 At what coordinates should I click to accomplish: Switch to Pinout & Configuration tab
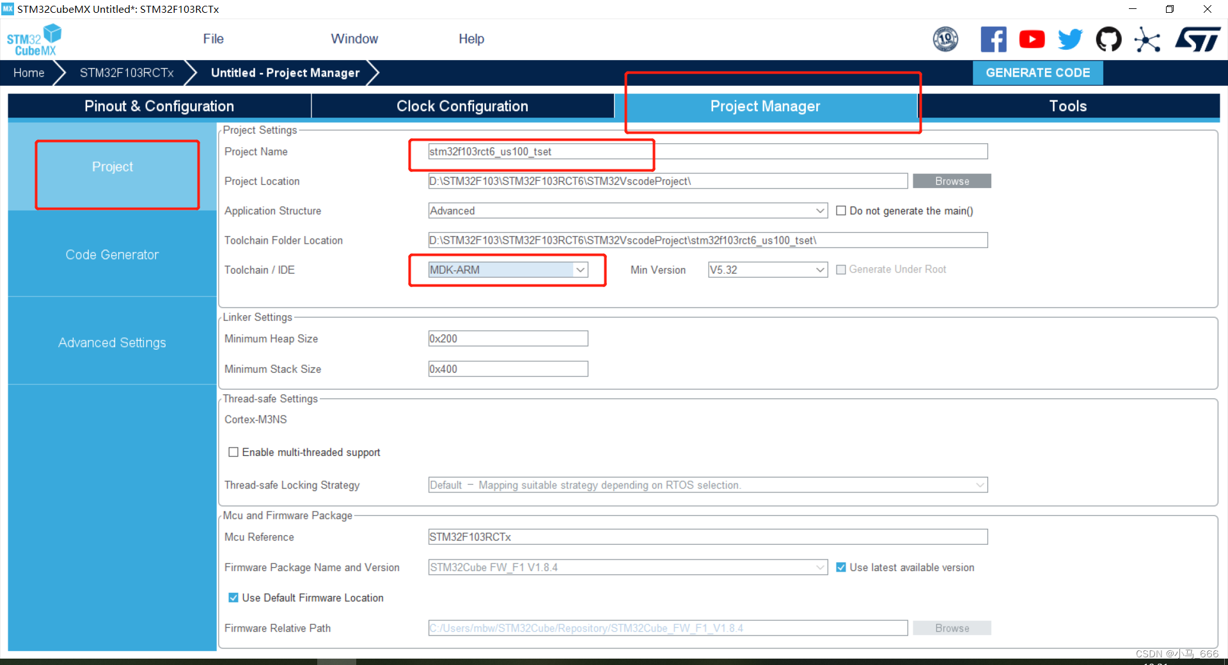tap(159, 106)
